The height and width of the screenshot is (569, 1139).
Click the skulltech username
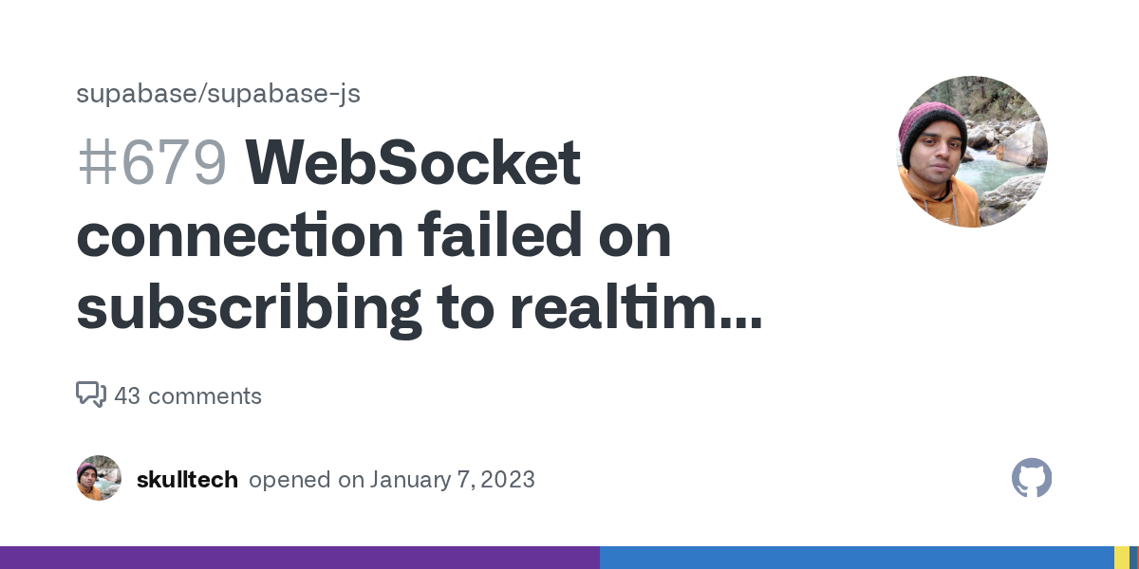(187, 480)
